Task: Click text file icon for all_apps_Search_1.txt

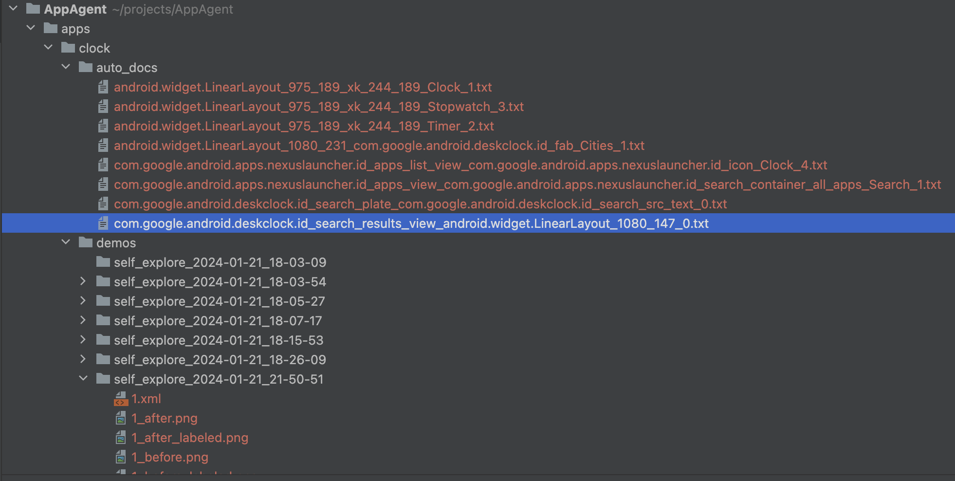Action: point(103,184)
